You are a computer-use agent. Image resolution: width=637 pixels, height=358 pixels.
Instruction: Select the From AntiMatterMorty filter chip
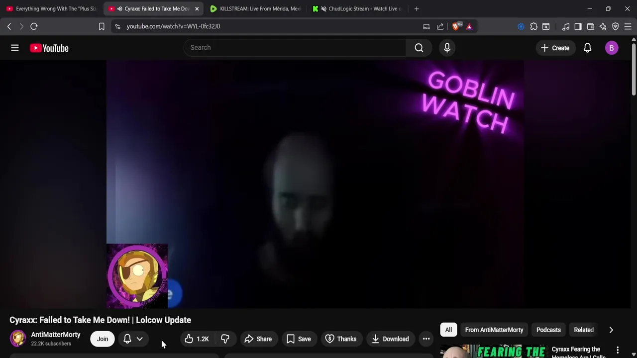tap(494, 330)
